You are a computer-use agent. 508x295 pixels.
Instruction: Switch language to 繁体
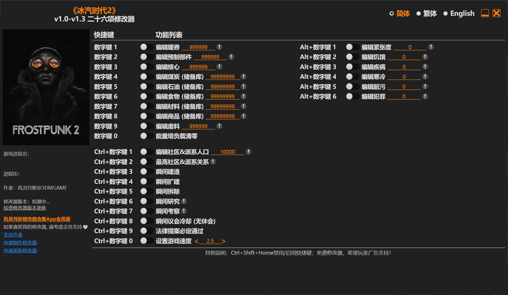point(418,13)
